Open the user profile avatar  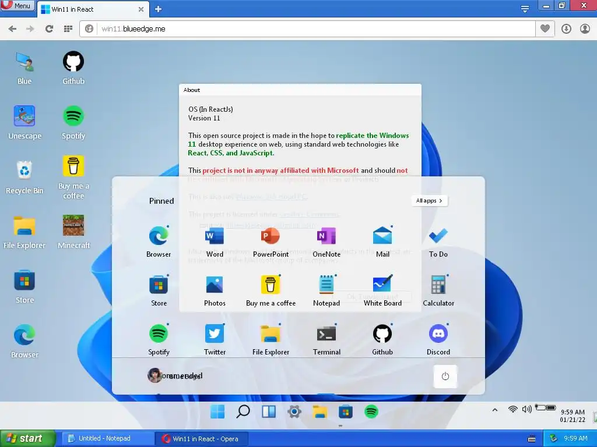[154, 375]
